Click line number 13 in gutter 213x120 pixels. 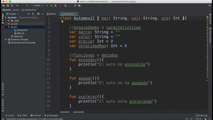coord(48,74)
